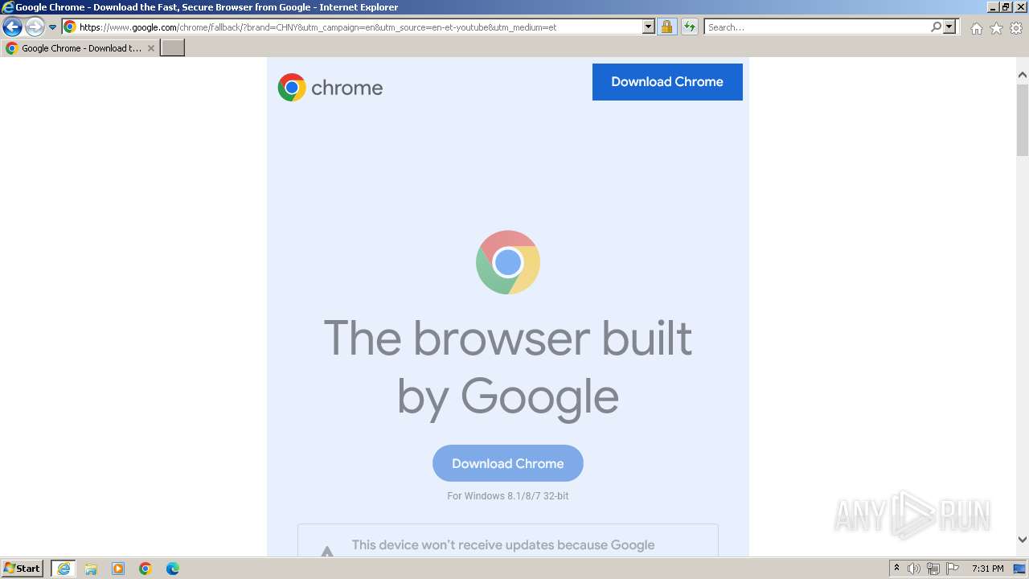Click the Chrome favicon in address bar
Viewport: 1029px width, 579px height.
coord(70,27)
